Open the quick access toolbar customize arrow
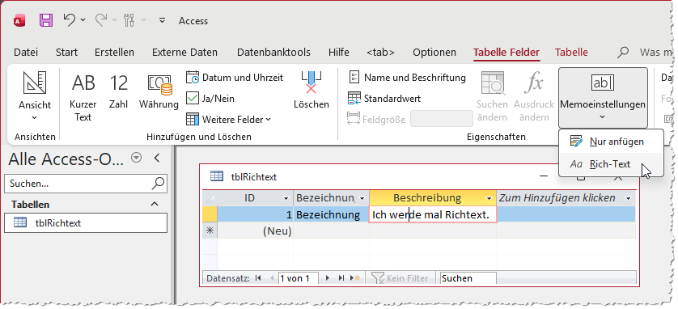 tap(162, 20)
